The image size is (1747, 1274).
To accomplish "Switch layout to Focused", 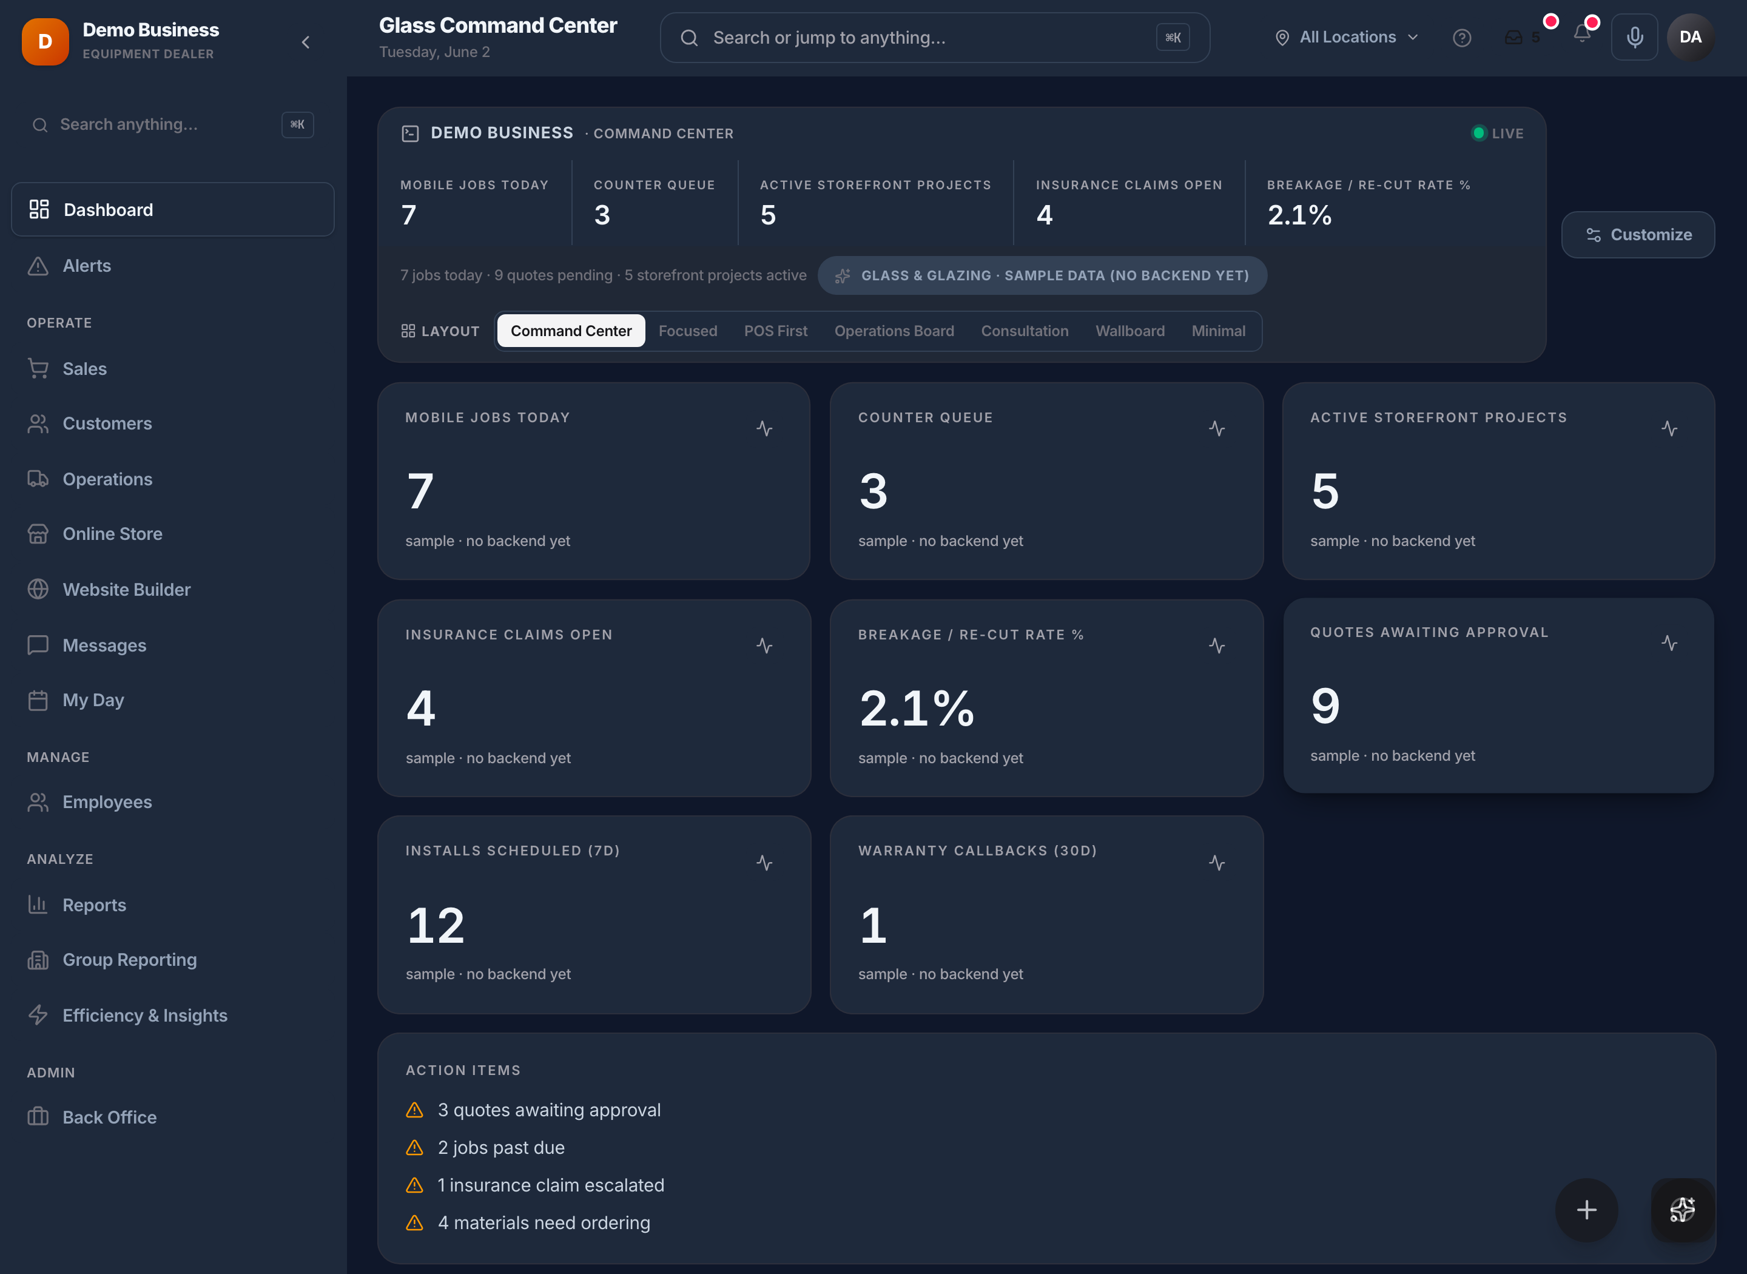I will pyautogui.click(x=688, y=331).
